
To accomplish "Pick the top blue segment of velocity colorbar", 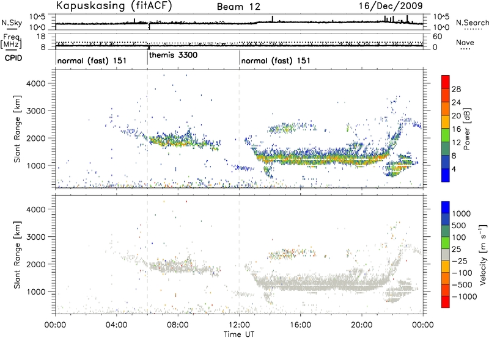I will pyautogui.click(x=446, y=207).
